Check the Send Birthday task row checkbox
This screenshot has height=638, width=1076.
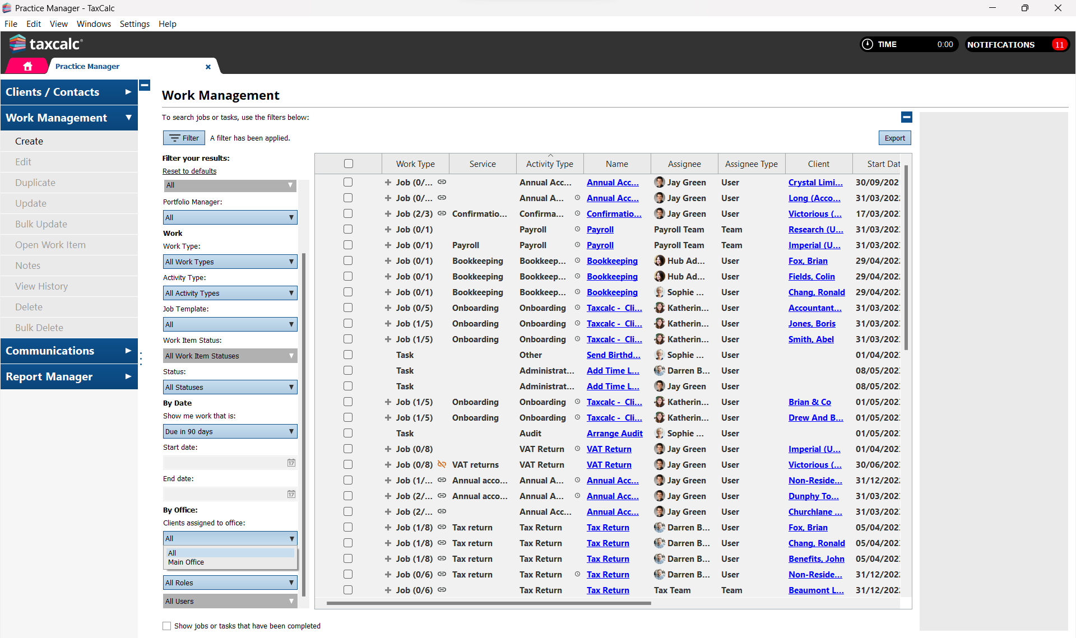tap(348, 355)
